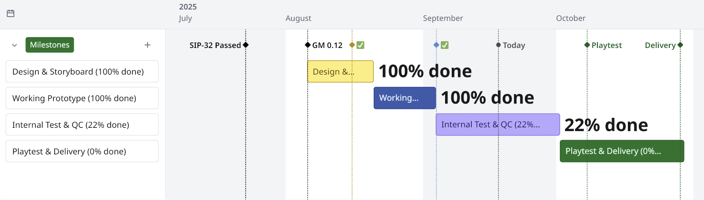Click the green checkmark near September start
Viewport: 704px width, 200px height.
[445, 45]
